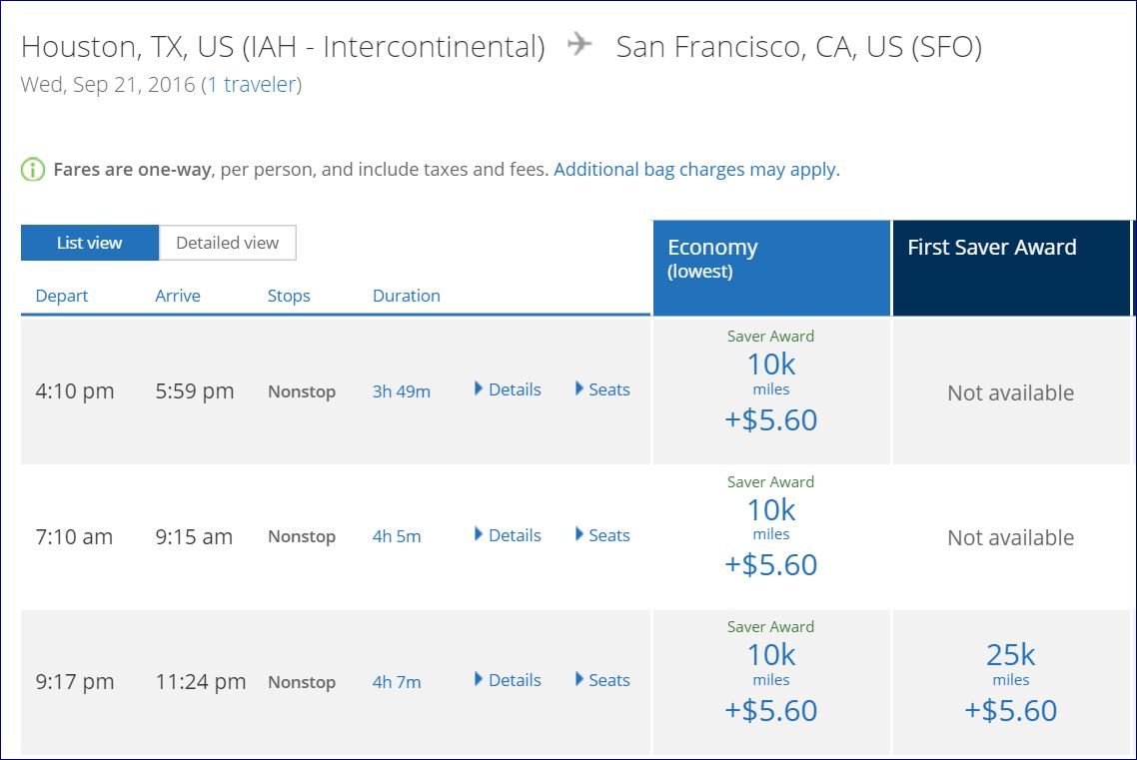
Task: Show Seats for the 4:10 pm flight
Action: pos(602,389)
